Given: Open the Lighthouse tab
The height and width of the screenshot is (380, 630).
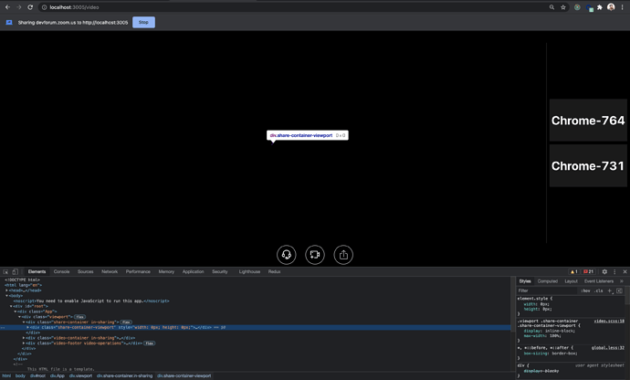Looking at the screenshot, I should [x=249, y=272].
